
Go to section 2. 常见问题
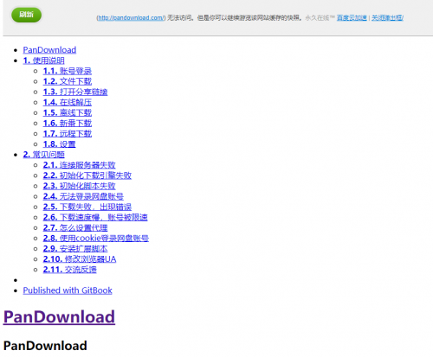(x=43, y=155)
